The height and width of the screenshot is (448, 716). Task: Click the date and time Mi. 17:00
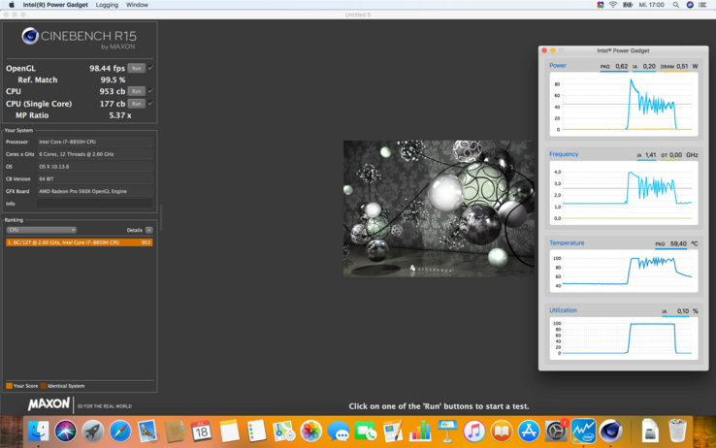(x=651, y=5)
